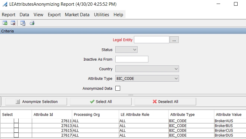
Task: Sort by the Attribute Id column header
Action: (x=52, y=114)
